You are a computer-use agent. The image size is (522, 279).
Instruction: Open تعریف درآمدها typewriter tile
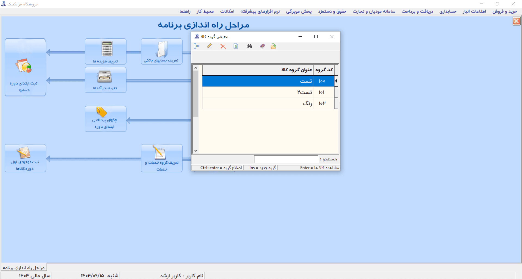coord(105,80)
